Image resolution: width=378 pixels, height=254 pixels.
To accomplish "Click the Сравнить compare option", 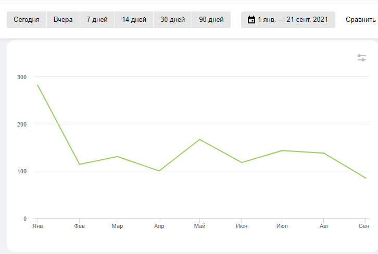I will [x=361, y=20].
